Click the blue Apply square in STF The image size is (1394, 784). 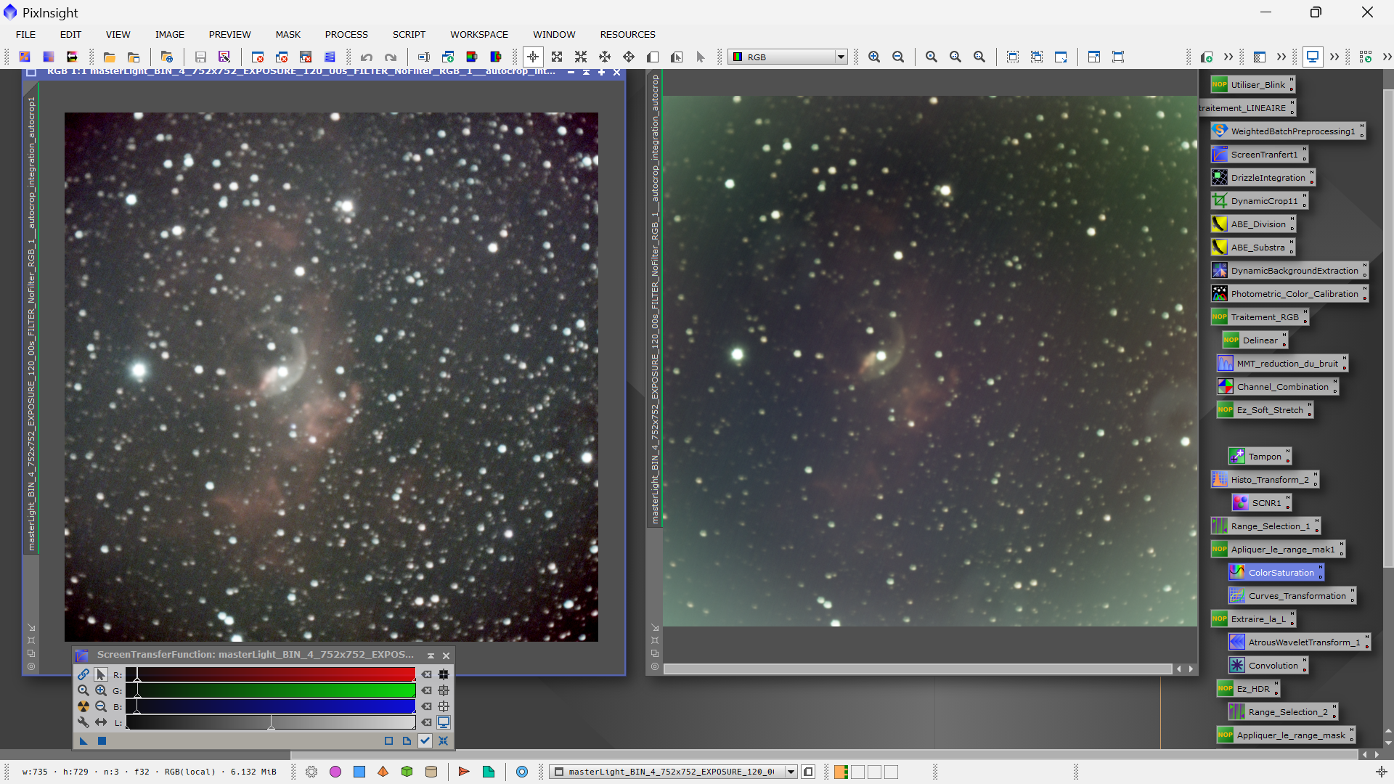point(102,740)
